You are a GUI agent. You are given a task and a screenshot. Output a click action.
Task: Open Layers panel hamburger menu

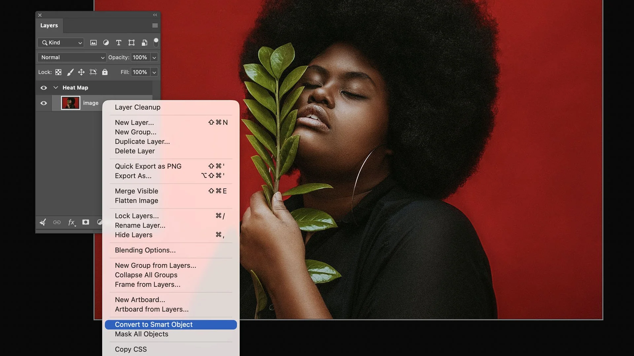point(155,25)
